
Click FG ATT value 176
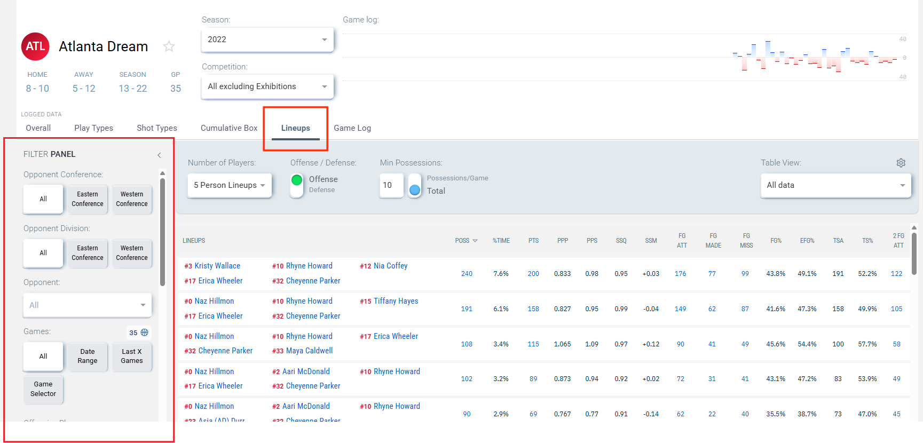click(681, 274)
